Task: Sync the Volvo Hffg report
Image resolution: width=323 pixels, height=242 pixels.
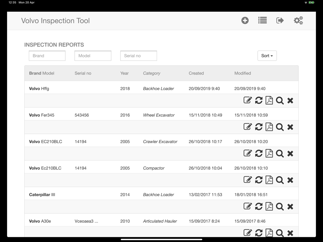Action: (x=259, y=100)
